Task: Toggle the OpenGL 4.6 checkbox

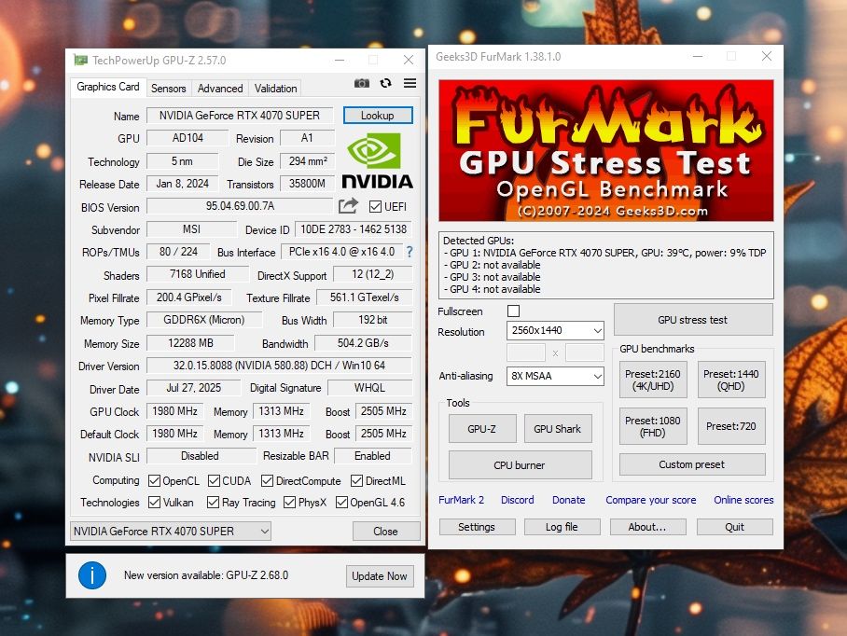Action: click(341, 502)
